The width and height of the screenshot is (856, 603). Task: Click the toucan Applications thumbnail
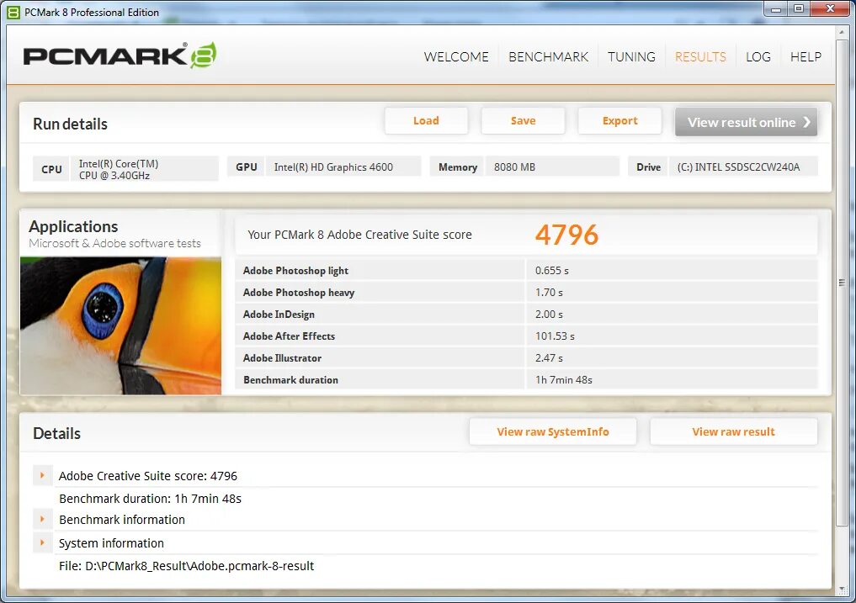(120, 325)
